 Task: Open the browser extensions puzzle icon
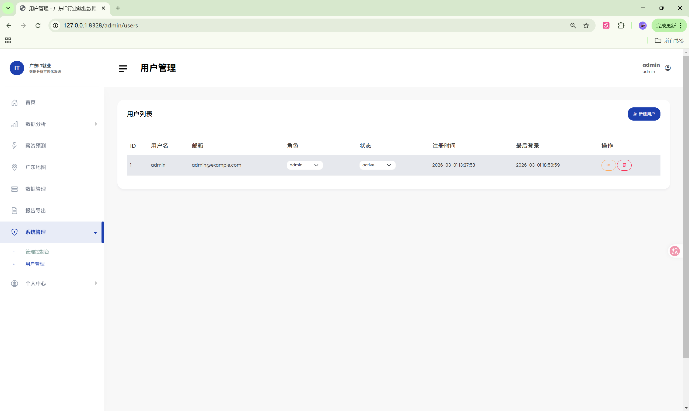(621, 26)
